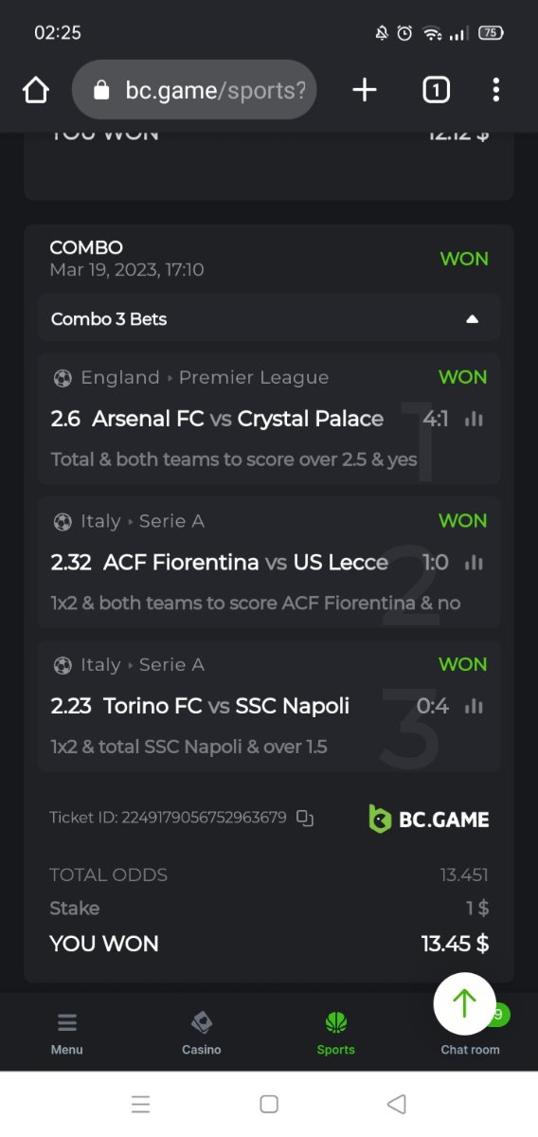Tap the green arrow back-to-top button
Image resolution: width=538 pixels, height=1137 pixels.
point(464,1003)
